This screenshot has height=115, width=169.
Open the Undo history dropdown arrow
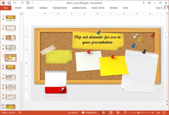coord(17,3)
